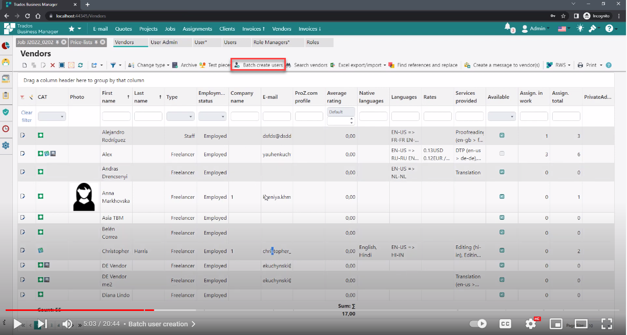Switch to the Role Managers* tab

278,43
